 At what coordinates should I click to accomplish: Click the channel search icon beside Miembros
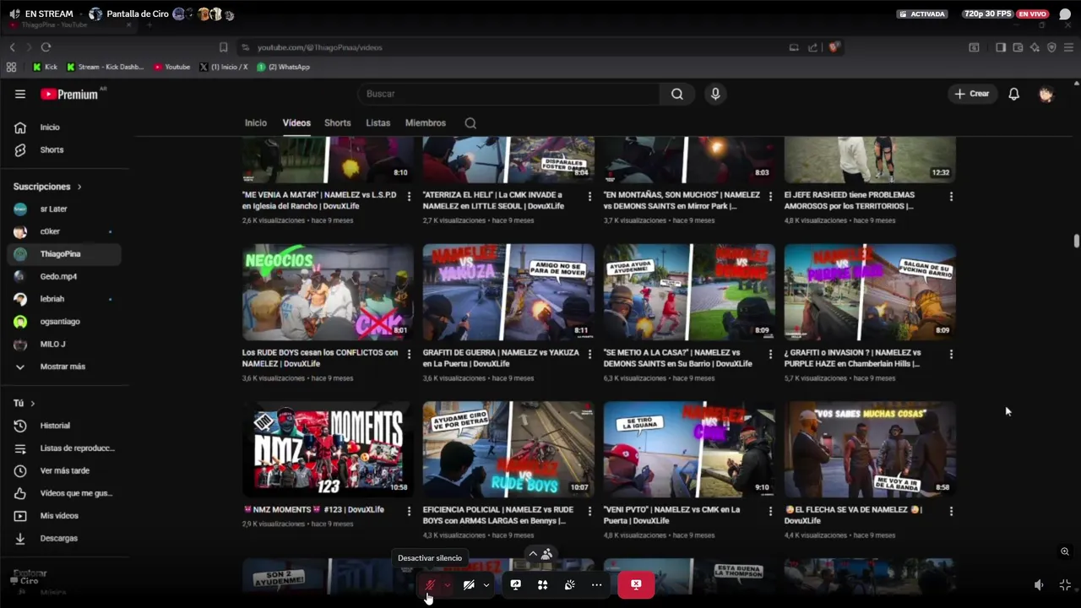(x=470, y=123)
